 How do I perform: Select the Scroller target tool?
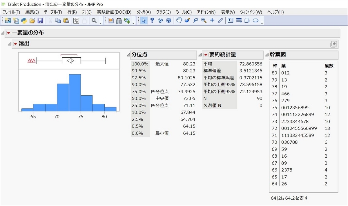[x=168, y=21]
